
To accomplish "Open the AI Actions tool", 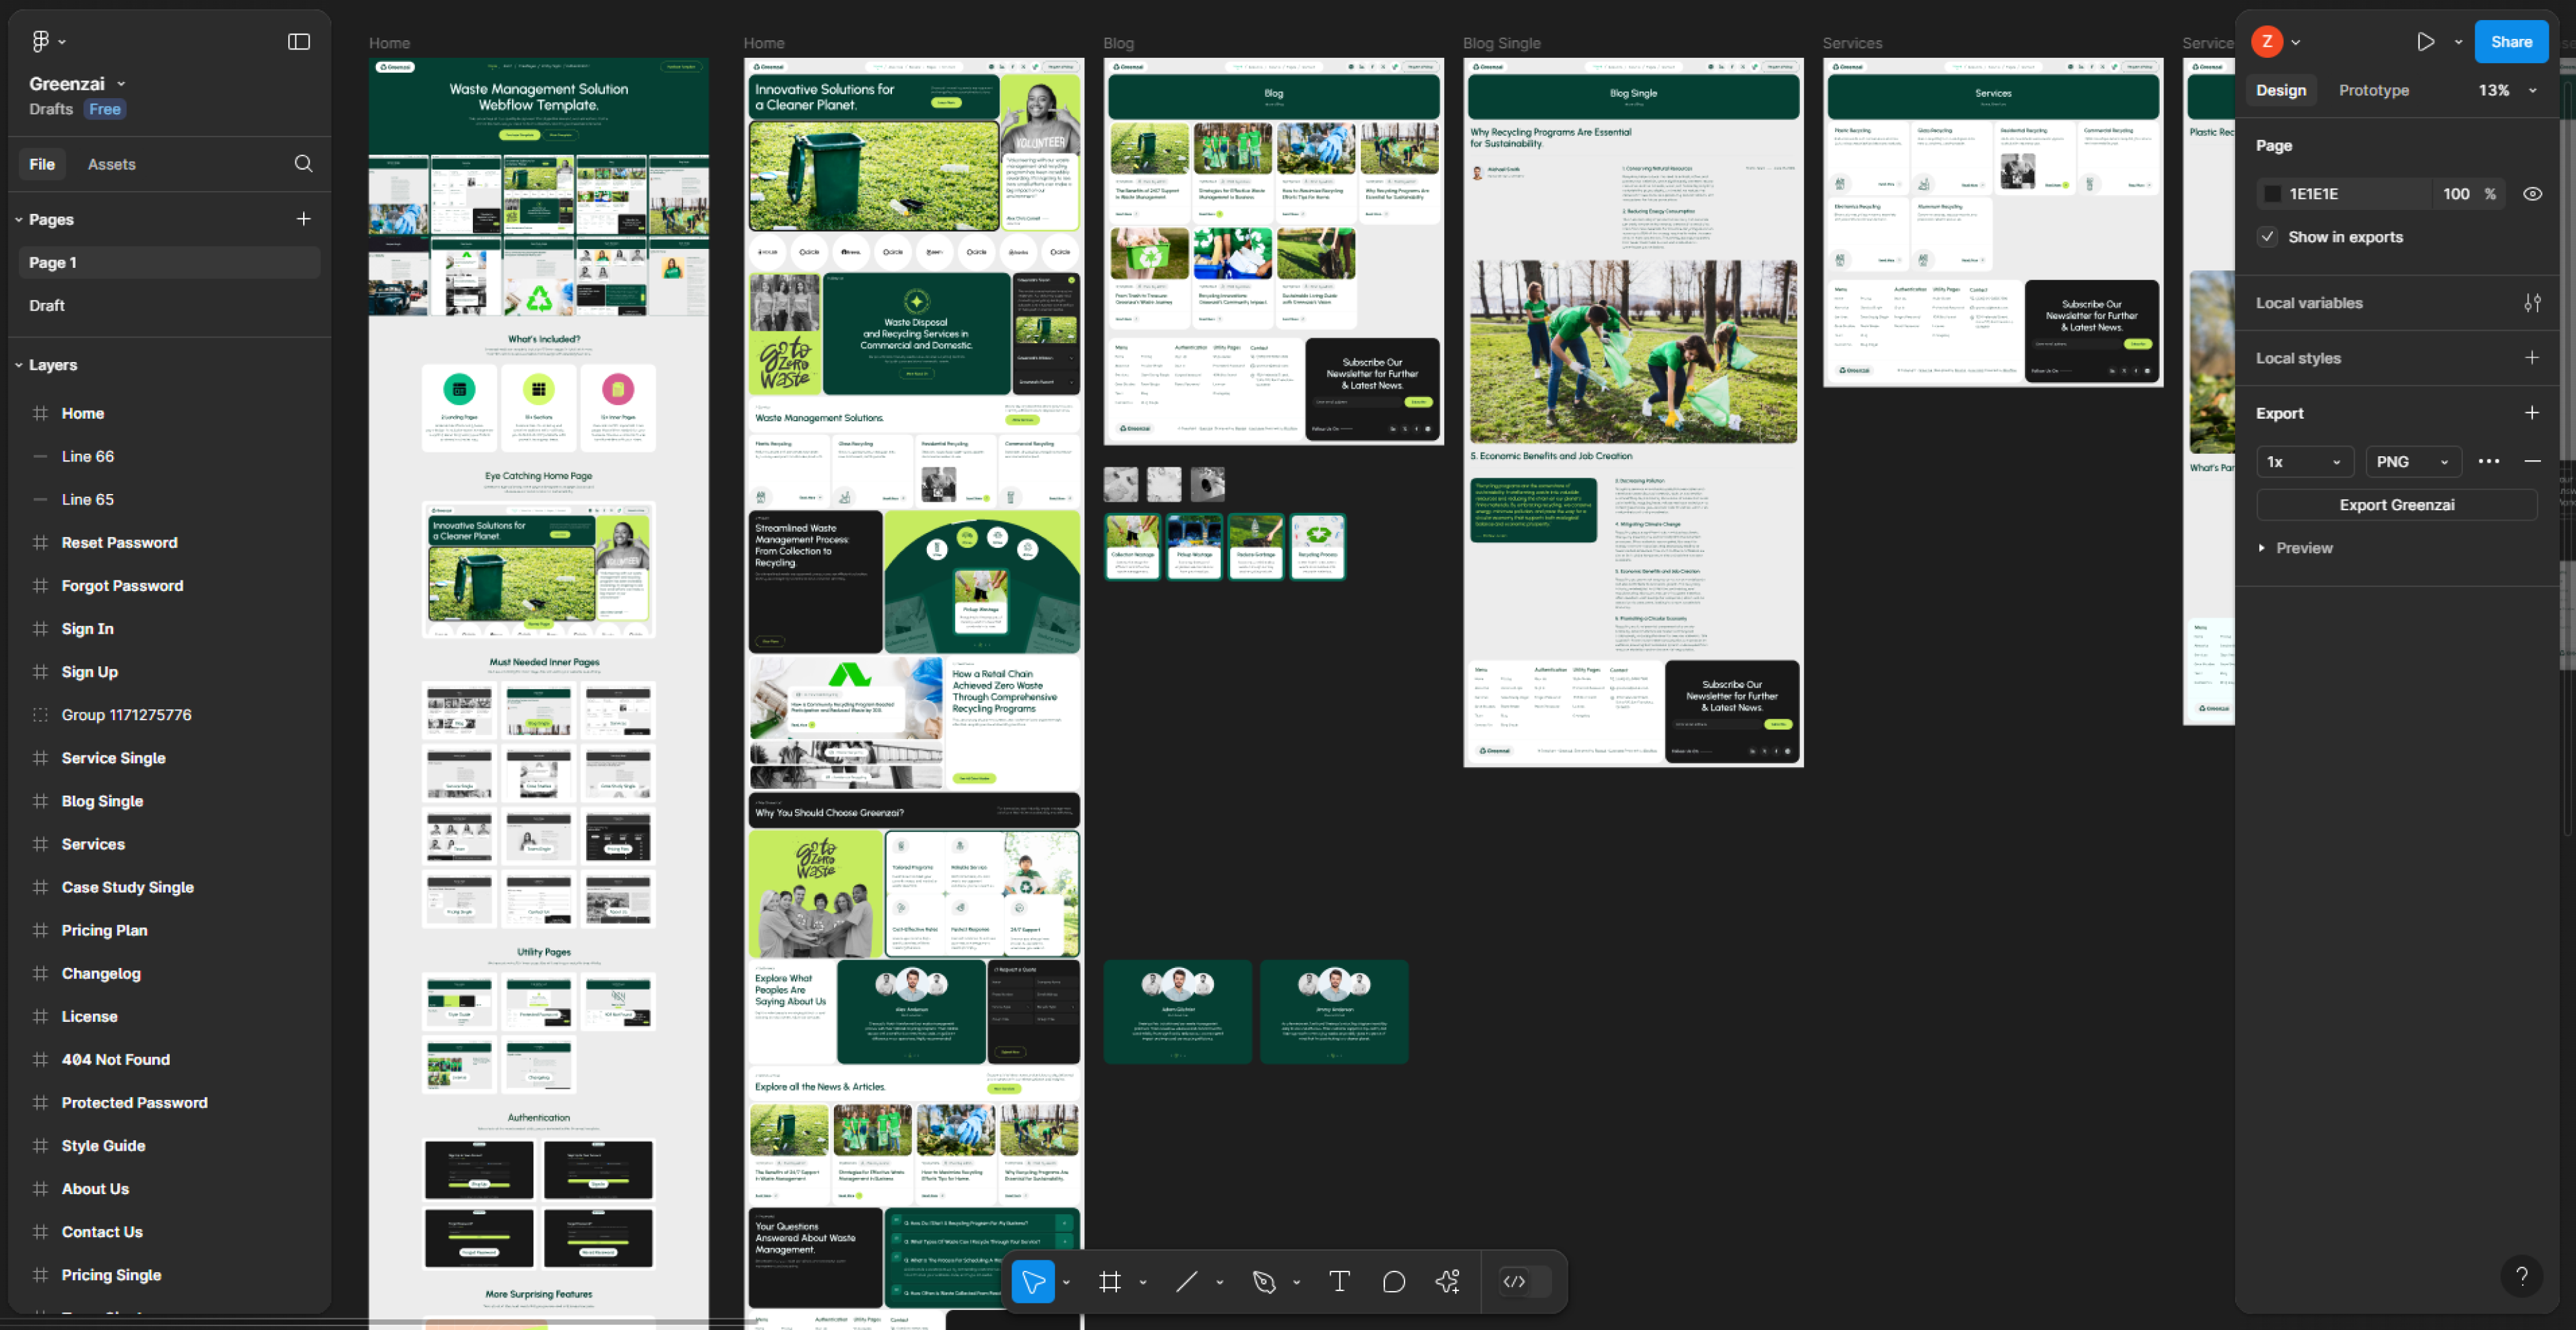I will (x=1447, y=1282).
